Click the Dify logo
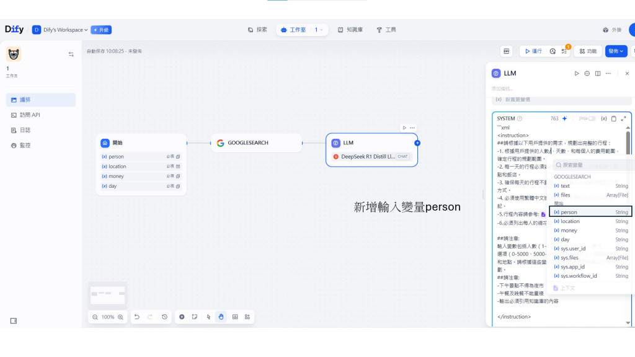 pos(14,30)
